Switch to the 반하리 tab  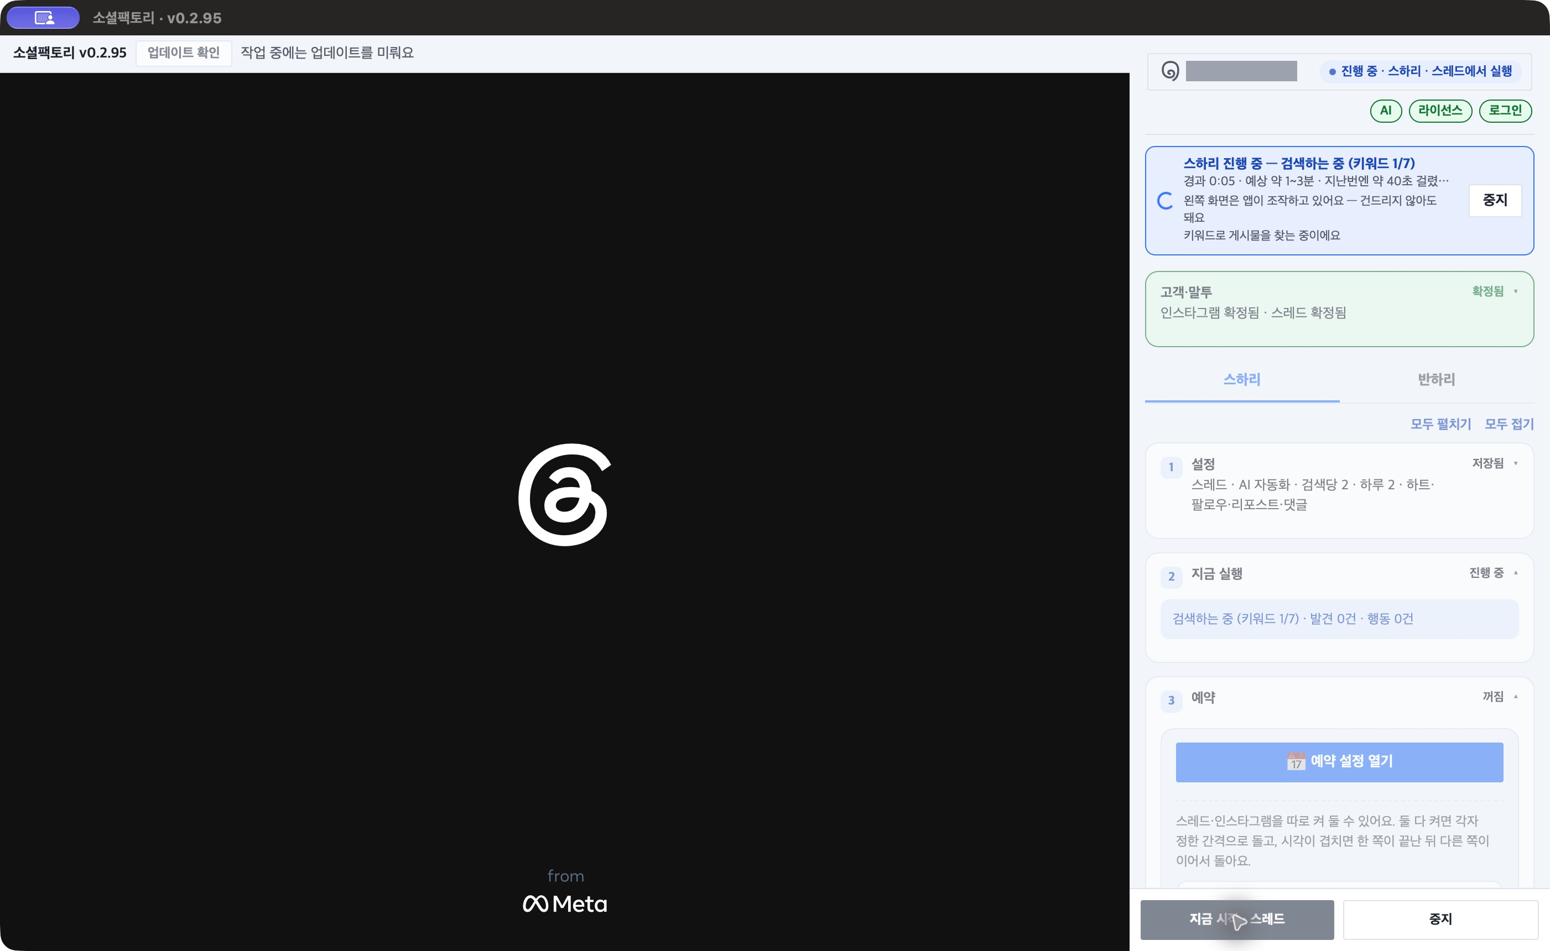(1436, 379)
